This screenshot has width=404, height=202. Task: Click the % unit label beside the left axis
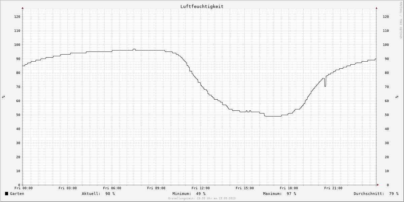[x=3, y=97]
